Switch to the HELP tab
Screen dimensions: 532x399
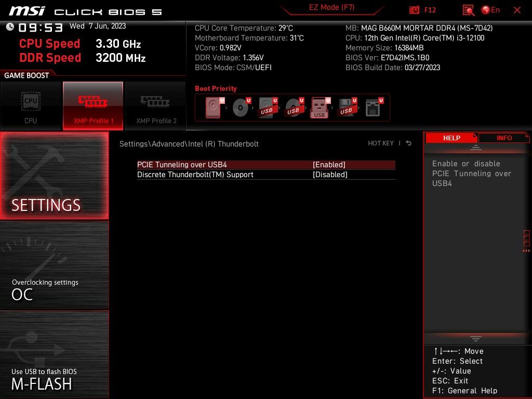[x=451, y=138]
